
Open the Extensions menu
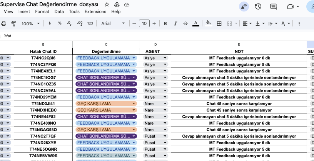95,11
